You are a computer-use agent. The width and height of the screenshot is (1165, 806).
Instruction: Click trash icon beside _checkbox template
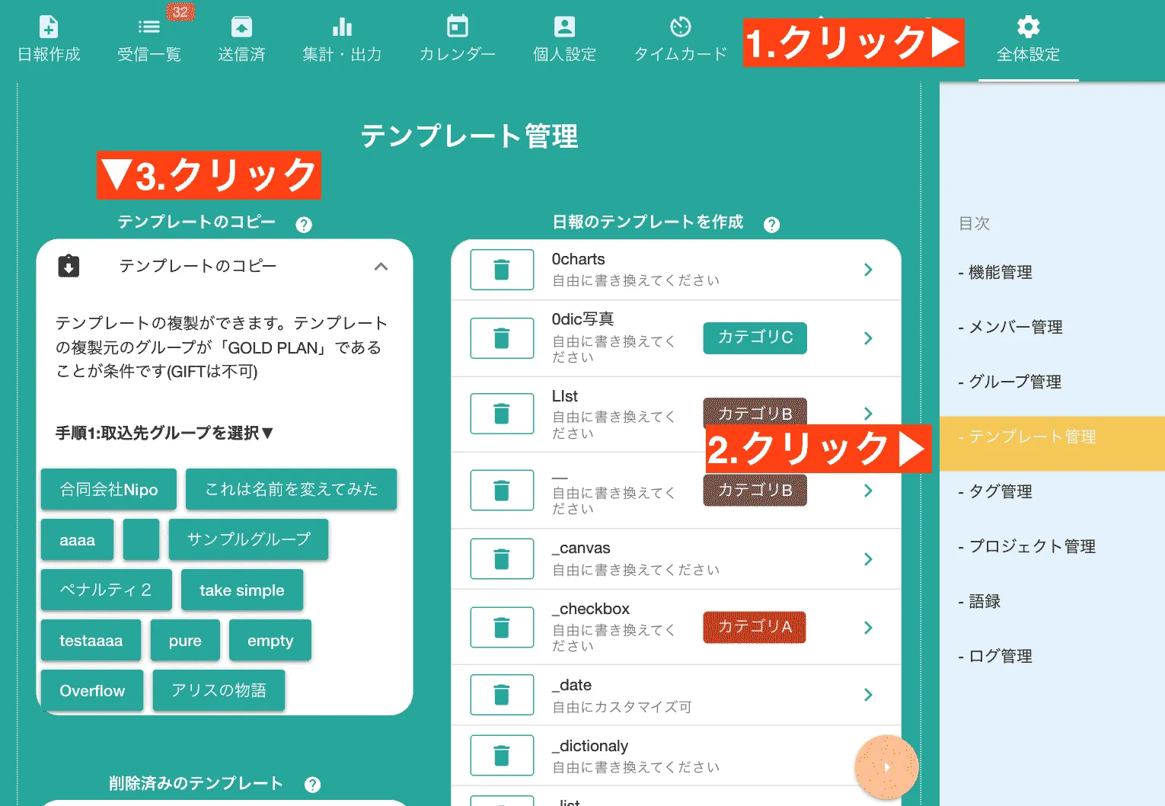click(502, 627)
